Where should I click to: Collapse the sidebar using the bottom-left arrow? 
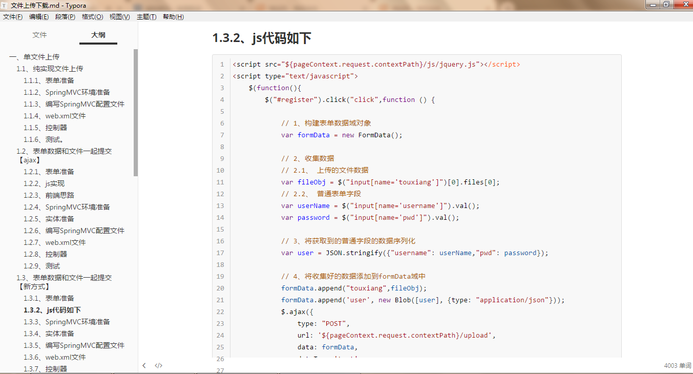(x=144, y=366)
